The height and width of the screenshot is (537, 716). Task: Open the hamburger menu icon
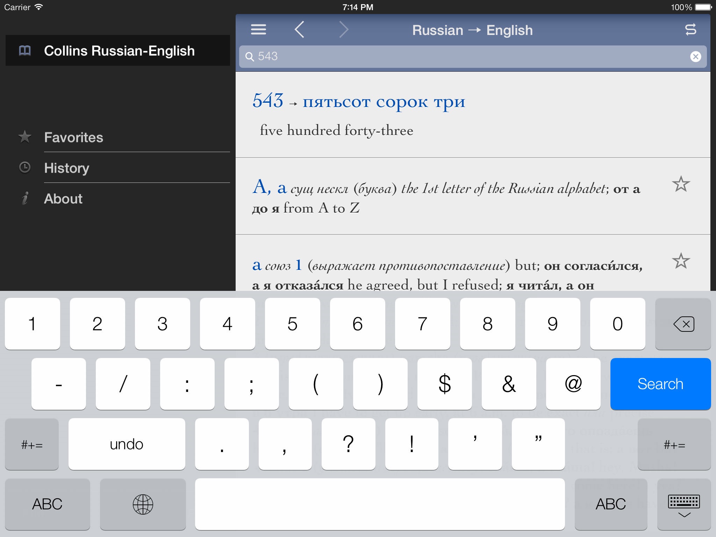click(x=258, y=30)
